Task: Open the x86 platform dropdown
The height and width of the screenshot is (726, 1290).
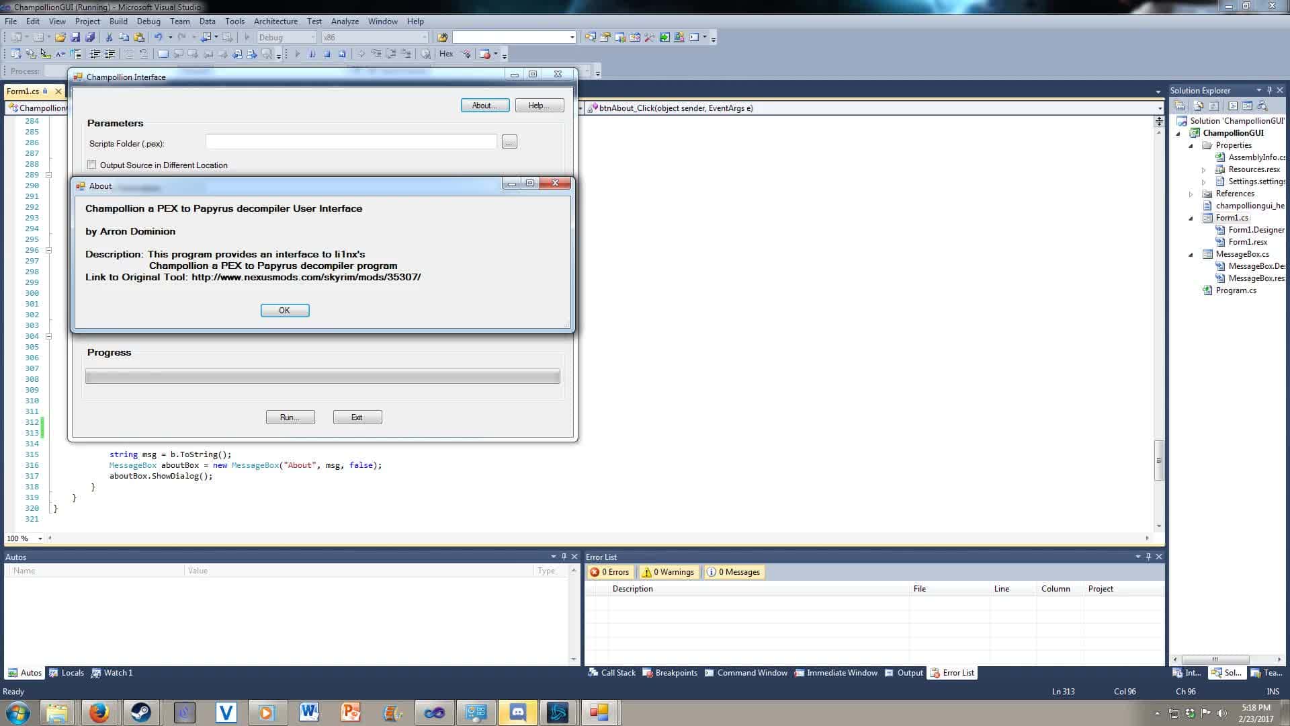Action: click(x=425, y=38)
